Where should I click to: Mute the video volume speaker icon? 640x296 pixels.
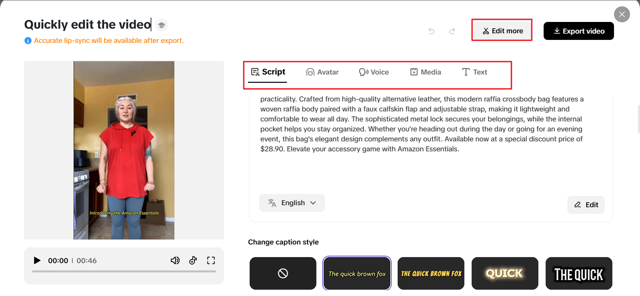pyautogui.click(x=175, y=261)
